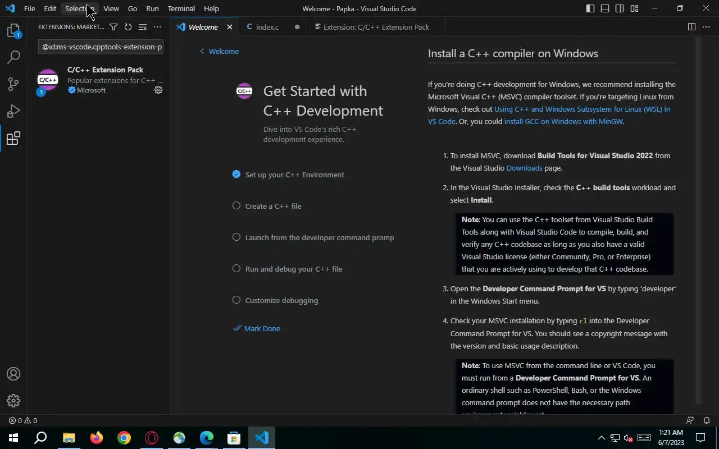Toggle bottom panel layout icon
Viewport: 719px width, 449px height.
click(x=605, y=8)
